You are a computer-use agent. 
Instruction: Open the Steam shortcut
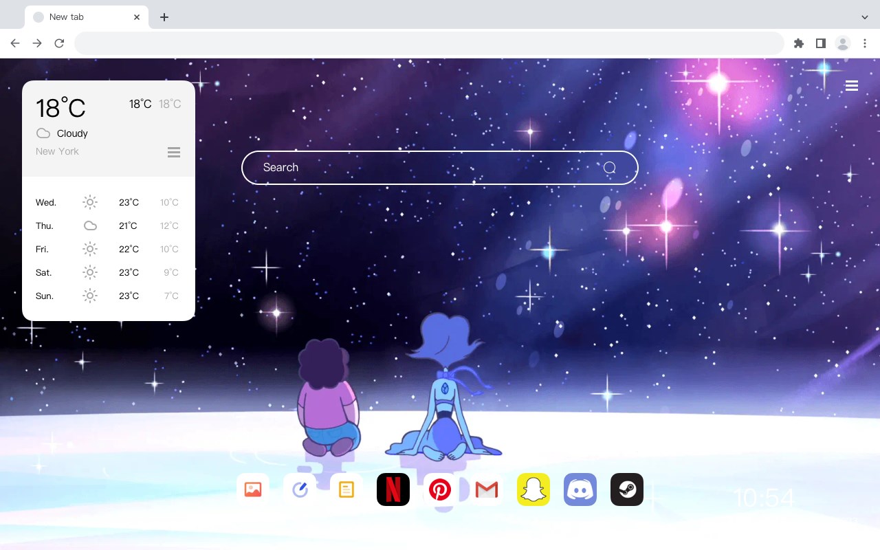627,489
